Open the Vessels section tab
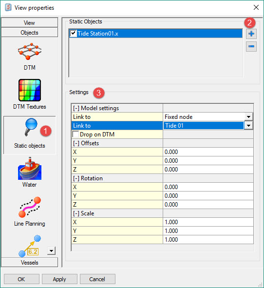The image size is (264, 288). [30, 262]
